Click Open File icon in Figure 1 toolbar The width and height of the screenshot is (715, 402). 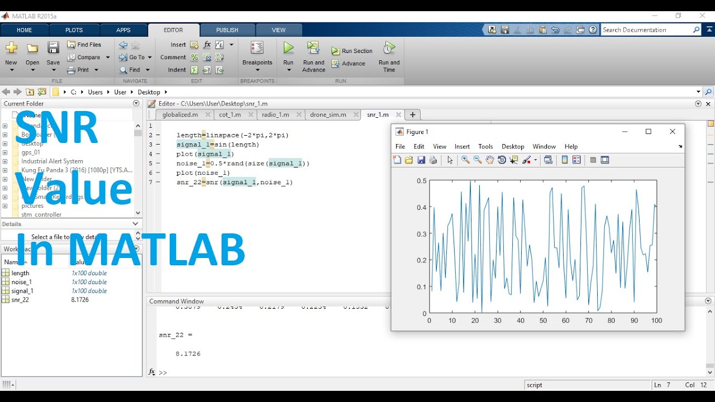pos(409,160)
